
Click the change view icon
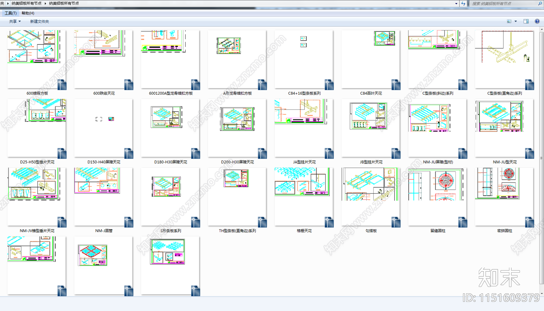tap(509, 21)
